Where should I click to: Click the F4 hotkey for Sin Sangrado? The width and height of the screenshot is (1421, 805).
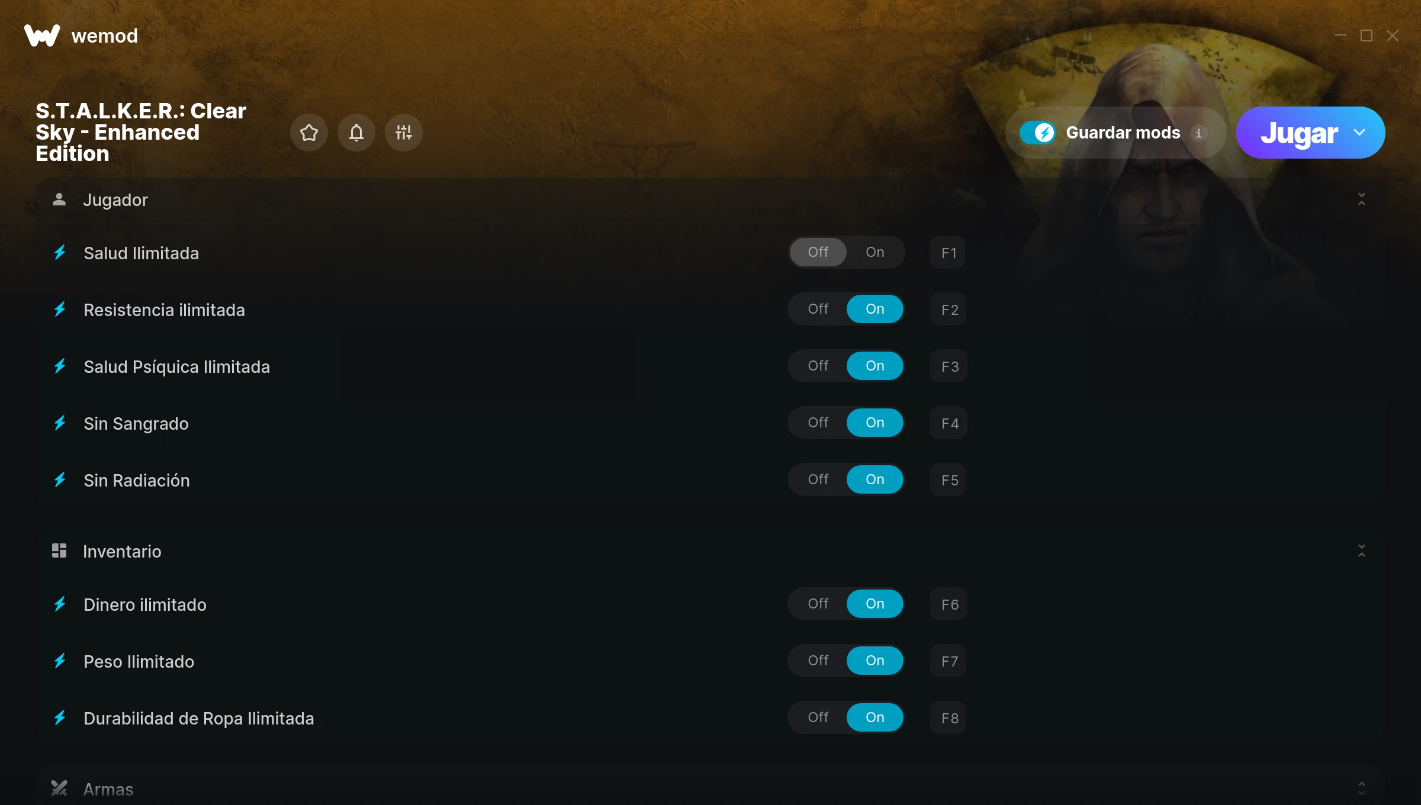[949, 423]
